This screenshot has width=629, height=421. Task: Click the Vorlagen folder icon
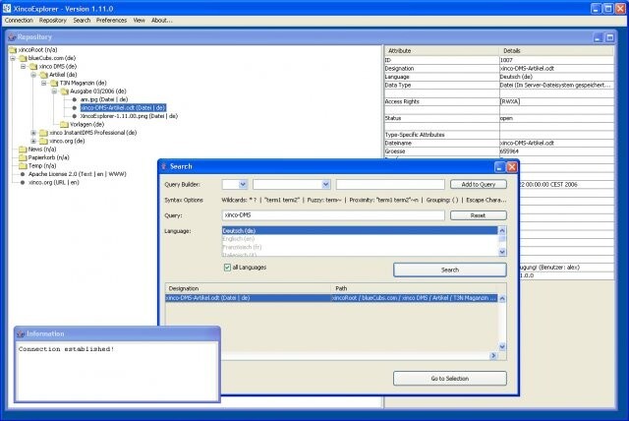(65, 124)
